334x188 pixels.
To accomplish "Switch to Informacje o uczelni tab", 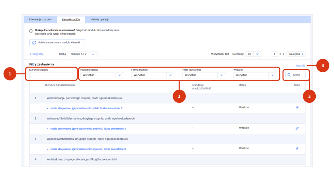I will click(x=40, y=20).
